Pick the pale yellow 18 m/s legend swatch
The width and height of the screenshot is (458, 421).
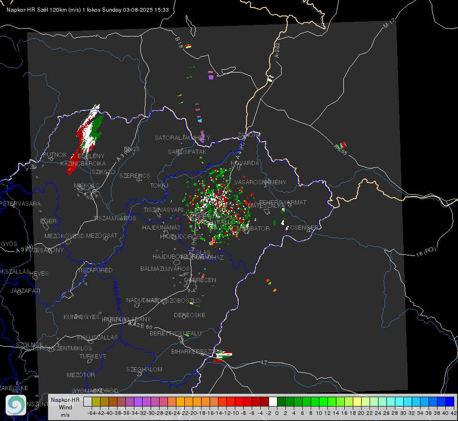[357, 402]
